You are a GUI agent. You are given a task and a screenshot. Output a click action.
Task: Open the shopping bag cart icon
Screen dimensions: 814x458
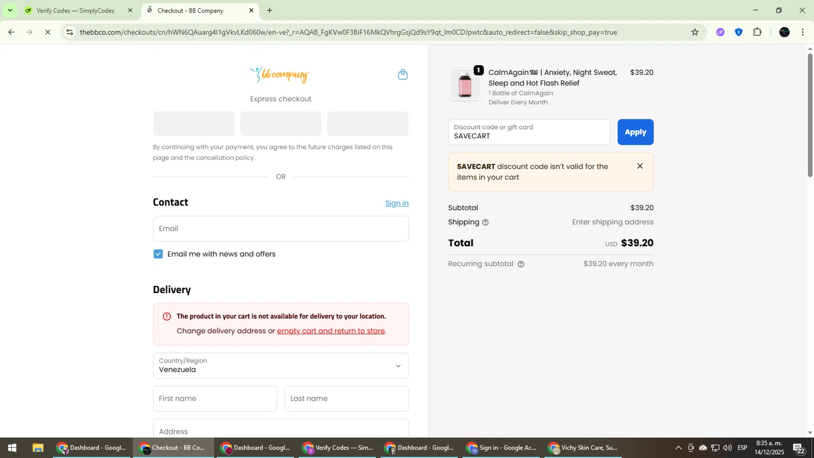(403, 74)
